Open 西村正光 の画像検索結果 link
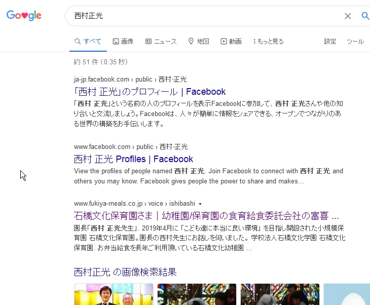The width and height of the screenshot is (370, 305). tap(125, 272)
